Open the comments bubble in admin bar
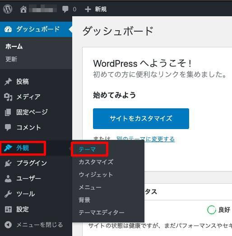Image resolution: width=232 pixels, height=236 pixels. 65,9
